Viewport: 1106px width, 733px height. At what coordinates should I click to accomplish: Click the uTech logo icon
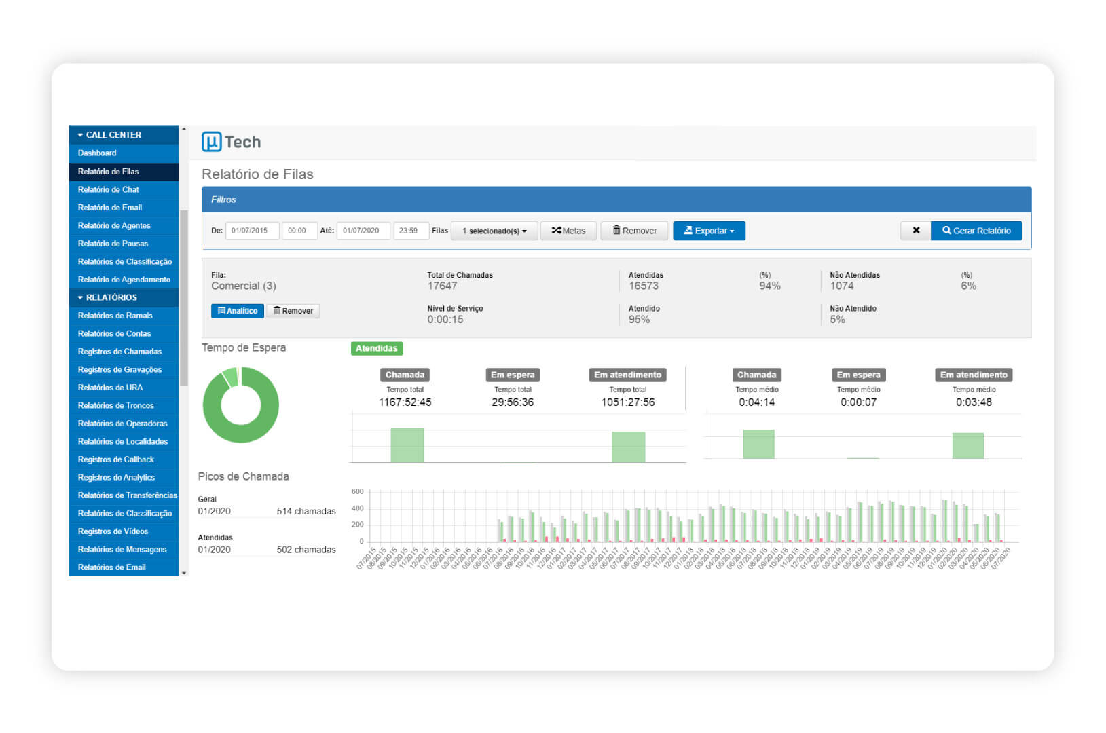pyautogui.click(x=212, y=142)
